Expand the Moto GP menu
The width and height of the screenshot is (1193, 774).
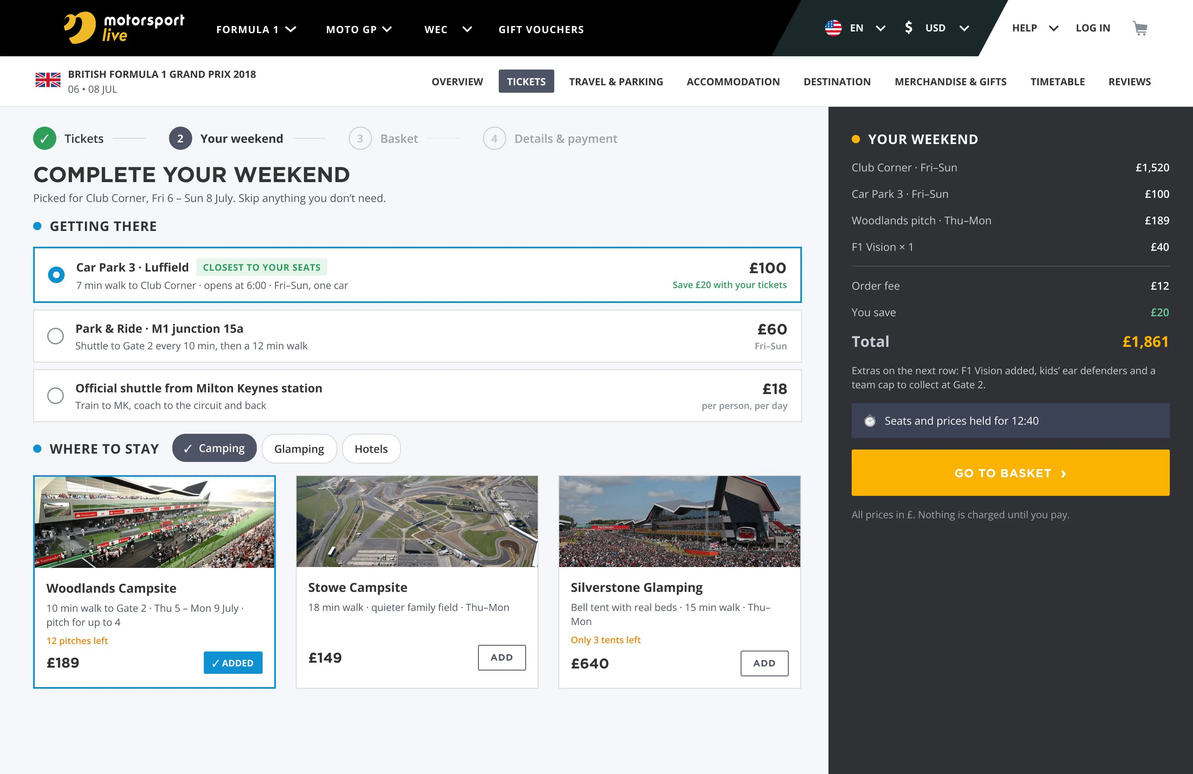pyautogui.click(x=358, y=29)
